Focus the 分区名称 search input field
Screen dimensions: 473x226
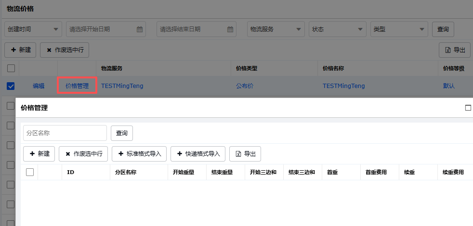click(x=65, y=133)
